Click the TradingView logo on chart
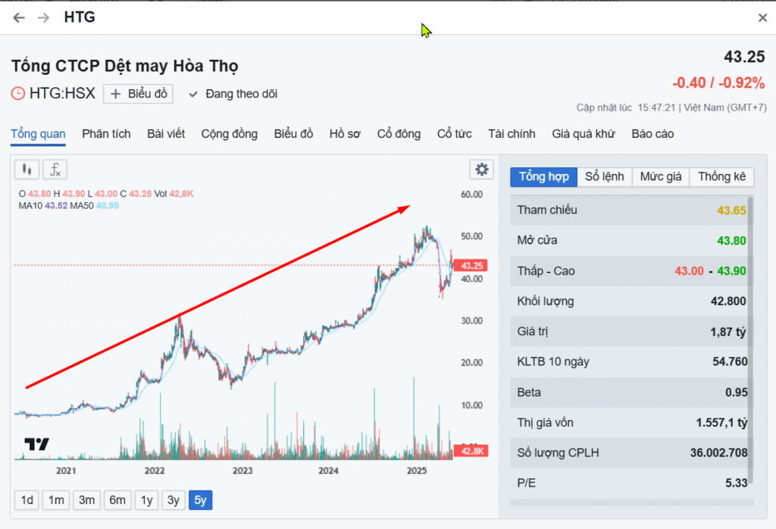The image size is (776, 529). point(36,444)
